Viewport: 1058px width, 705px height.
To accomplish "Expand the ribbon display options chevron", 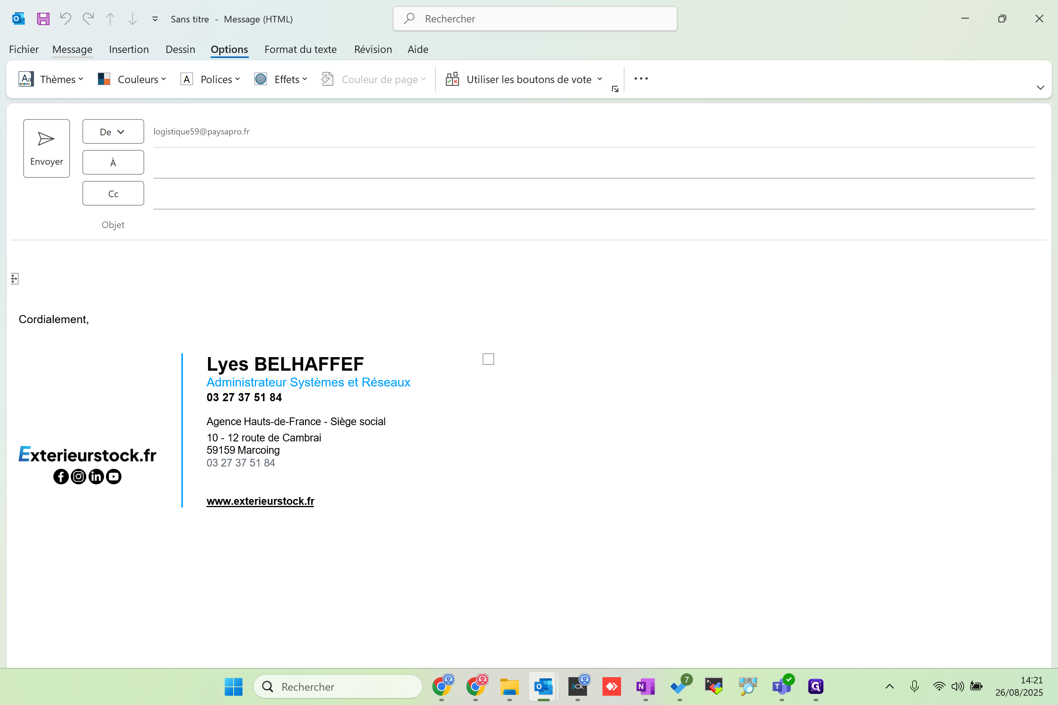I will point(1041,88).
